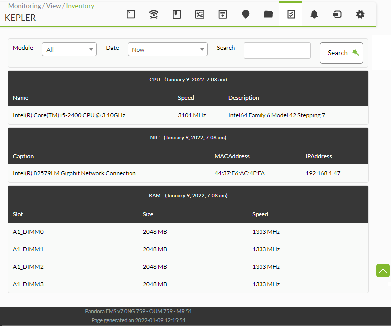Click the MACAddress column header
391x326 pixels.
click(232, 156)
